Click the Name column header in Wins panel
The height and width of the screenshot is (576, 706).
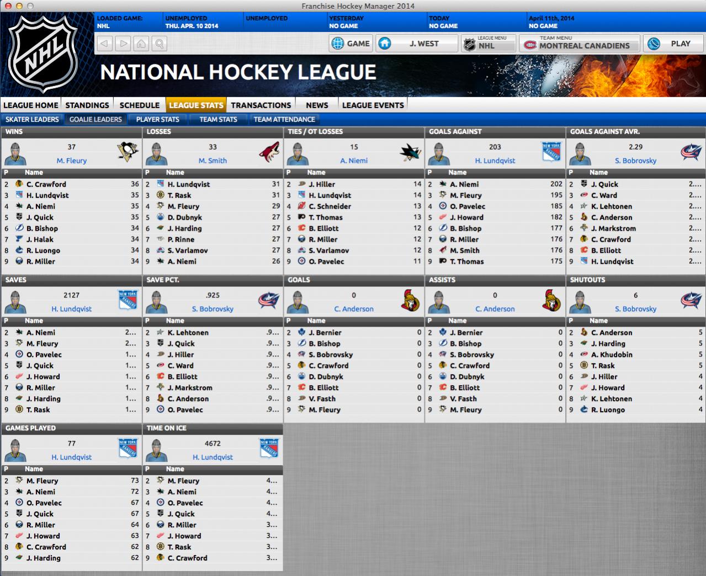(x=34, y=172)
